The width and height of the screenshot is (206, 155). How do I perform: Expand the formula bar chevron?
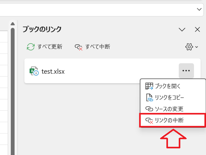199,9
